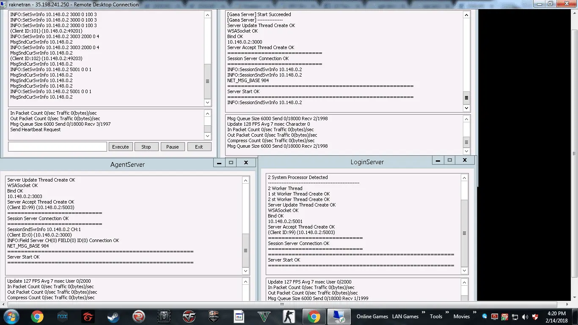Switch to the Remote Desktop Connection taskbar item

(339, 317)
